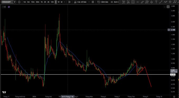Select the rectangle drawing tool
Image resolution: width=179 pixels, height=98 pixels.
[x=133, y=2]
